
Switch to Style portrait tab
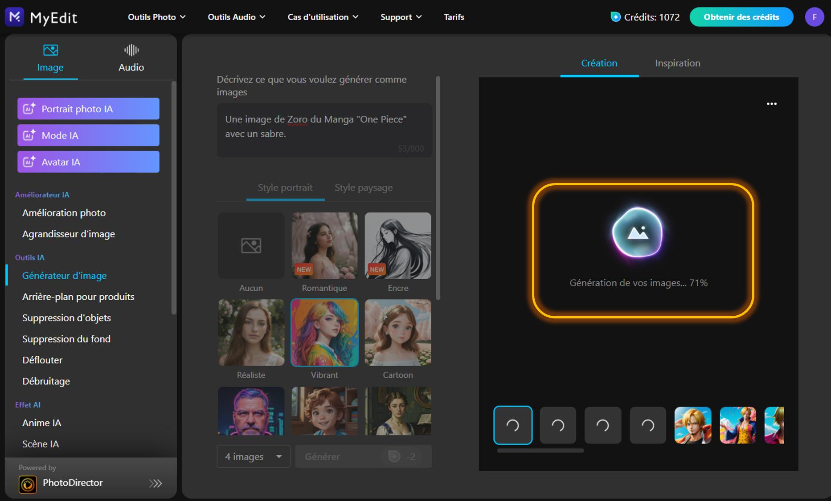285,188
